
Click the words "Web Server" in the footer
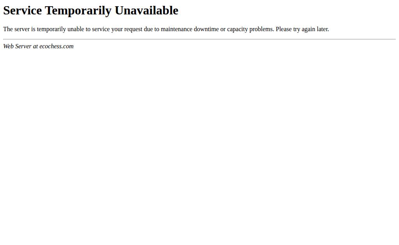[17, 46]
